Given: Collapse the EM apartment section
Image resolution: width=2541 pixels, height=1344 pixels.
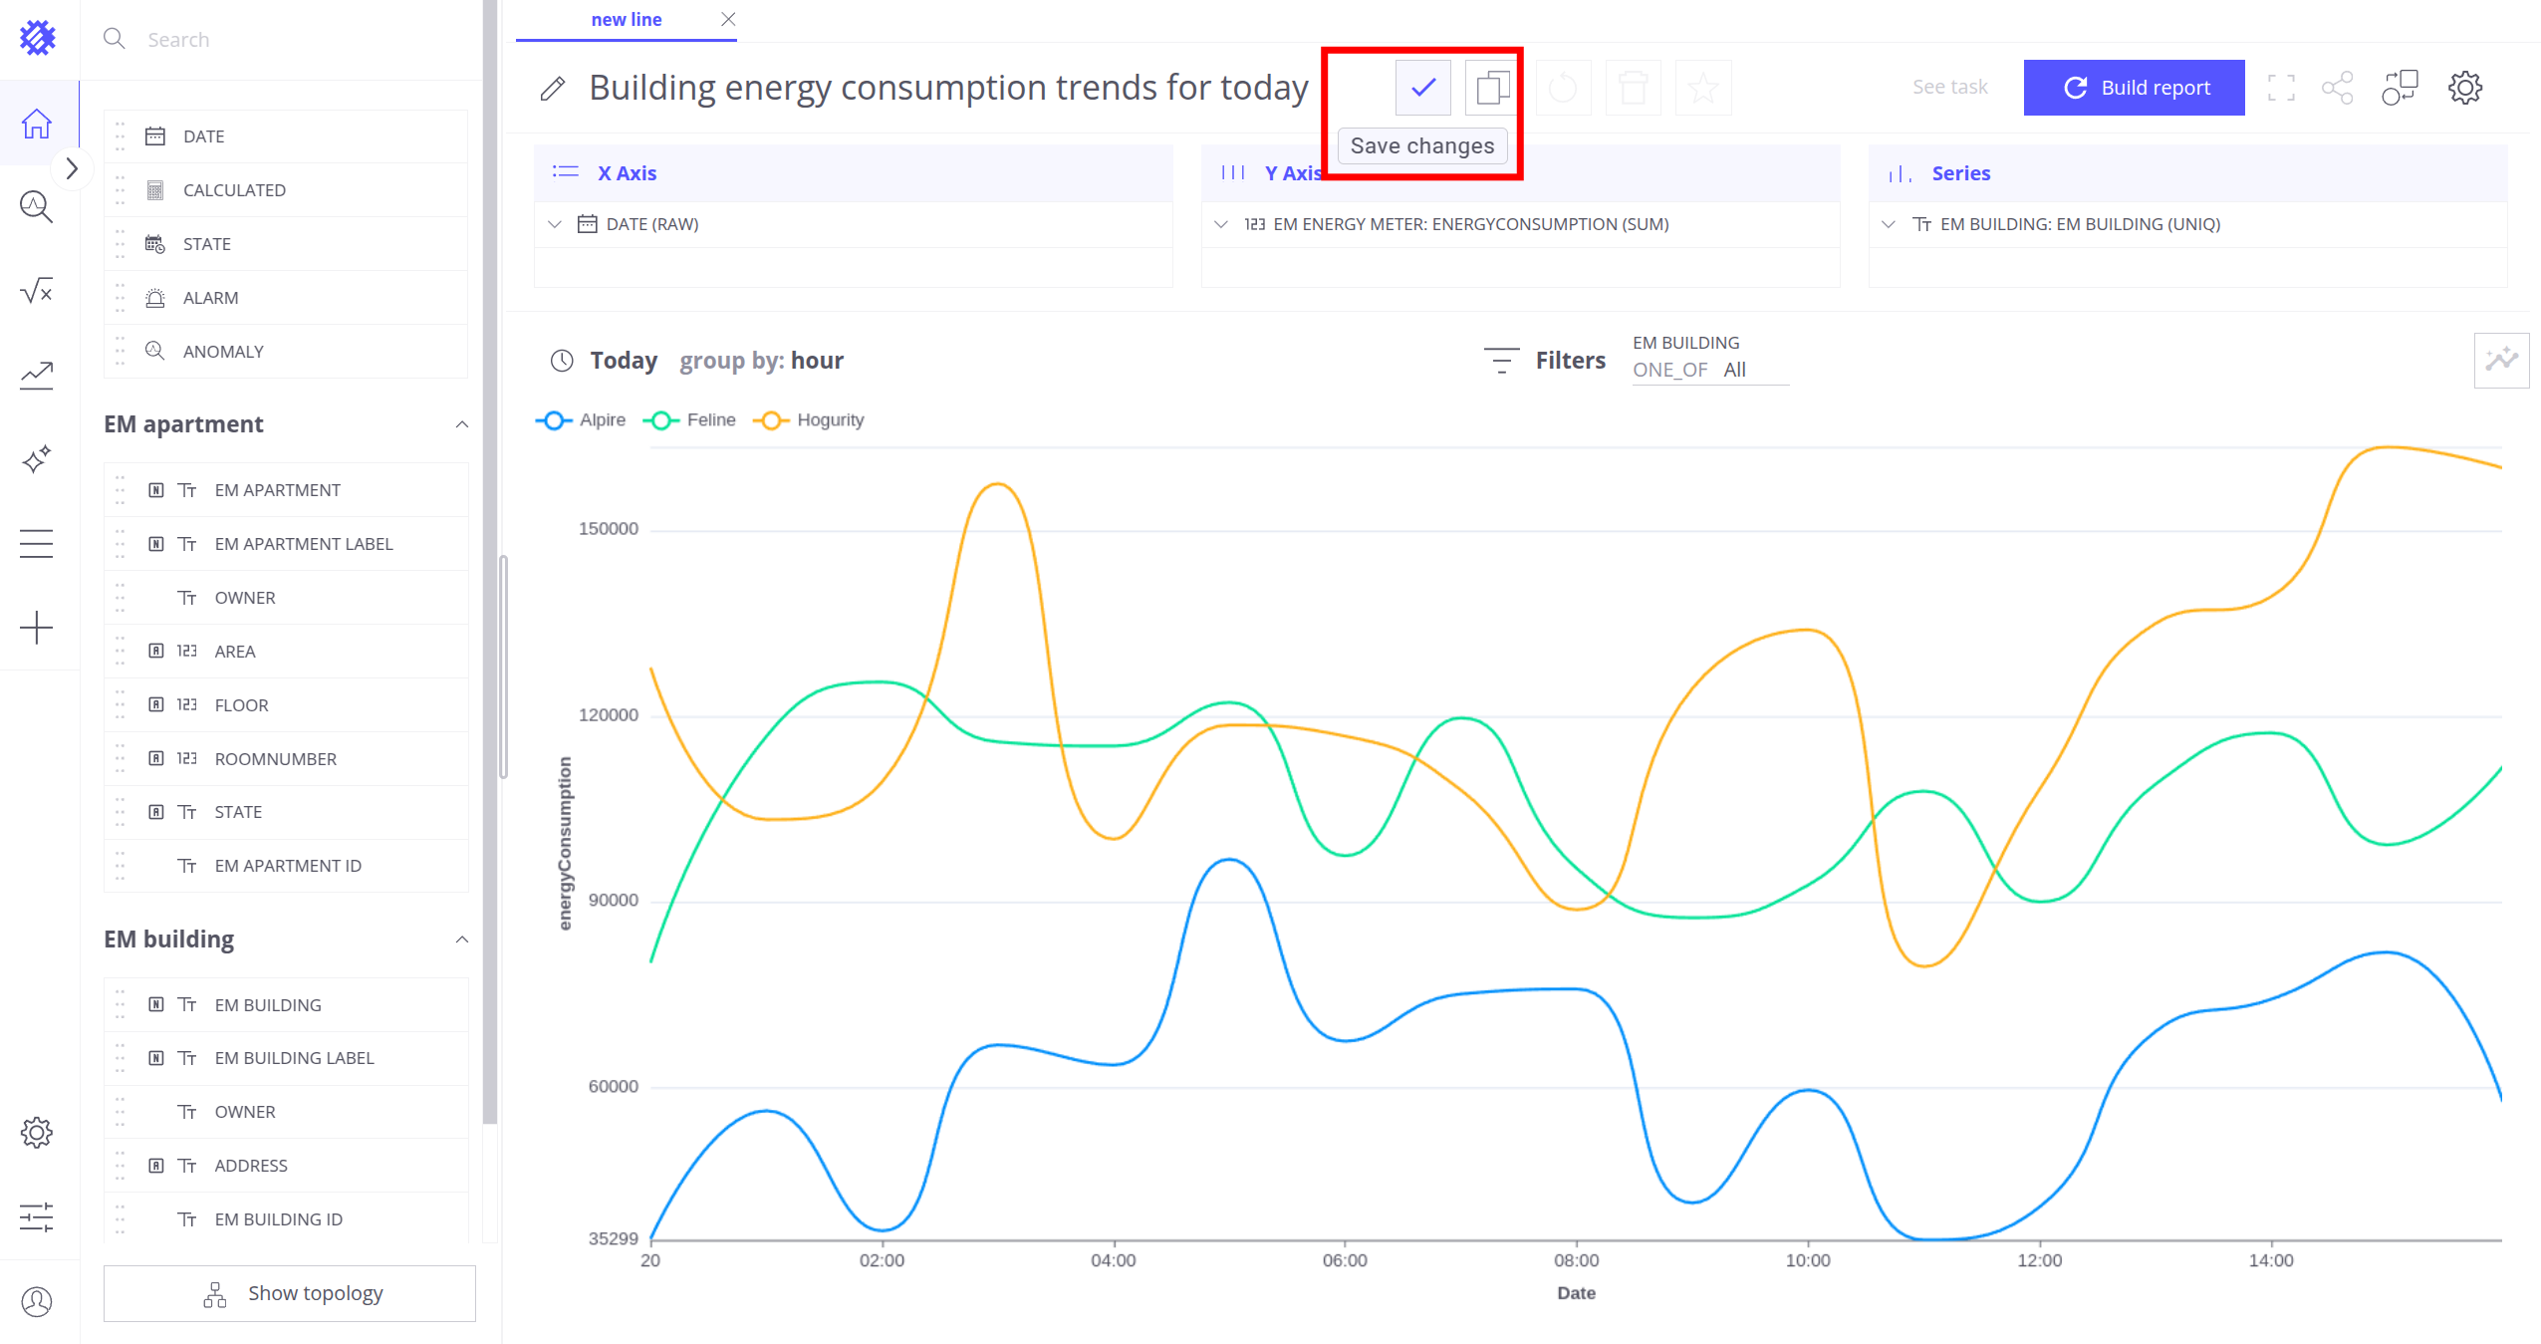Looking at the screenshot, I should pos(461,424).
